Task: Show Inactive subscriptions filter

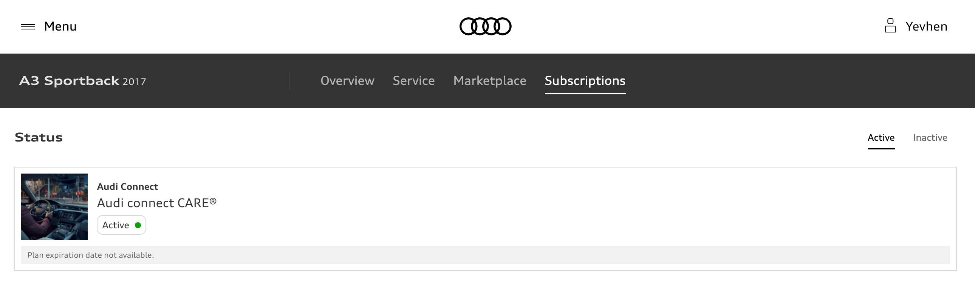Action: click(930, 138)
